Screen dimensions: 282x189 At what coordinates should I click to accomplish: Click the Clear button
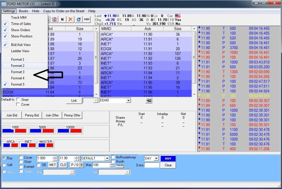(168, 165)
